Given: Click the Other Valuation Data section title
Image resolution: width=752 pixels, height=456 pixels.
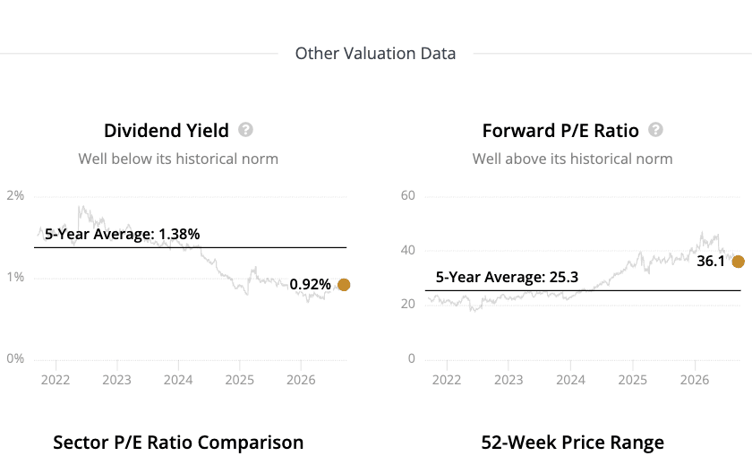Looking at the screenshot, I should tap(375, 53).
